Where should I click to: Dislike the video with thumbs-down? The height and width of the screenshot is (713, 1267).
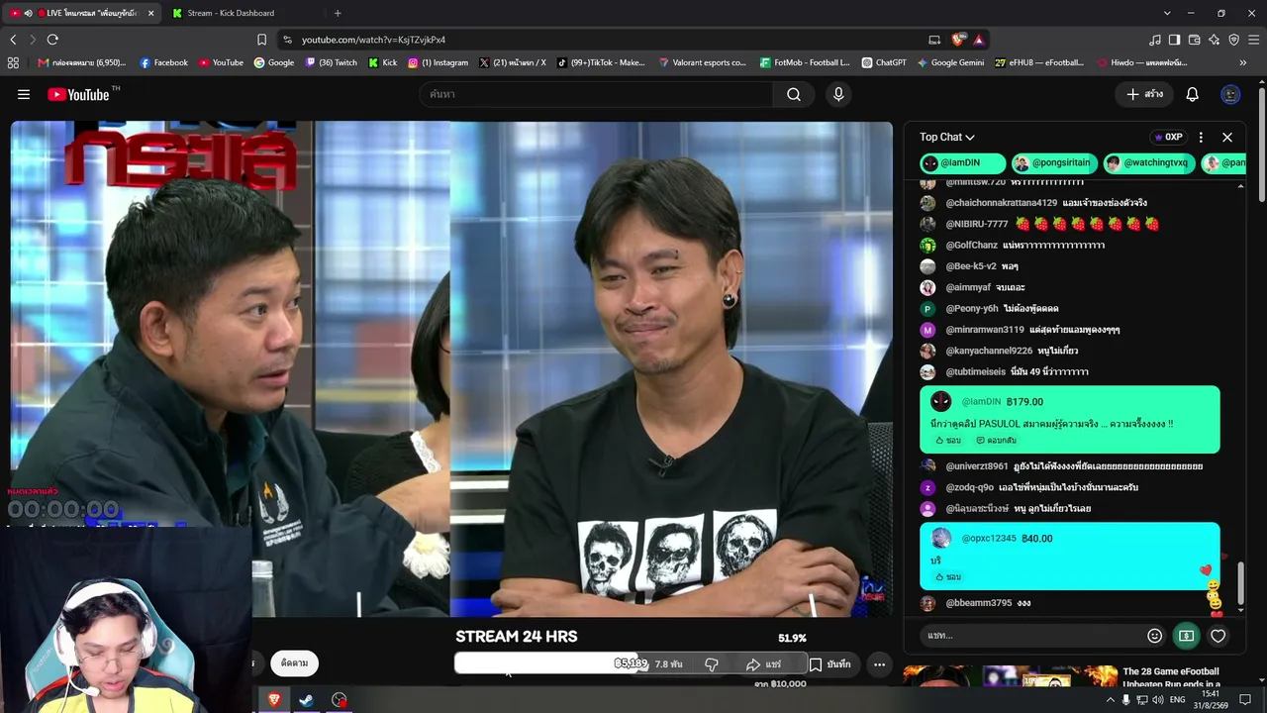(x=712, y=664)
